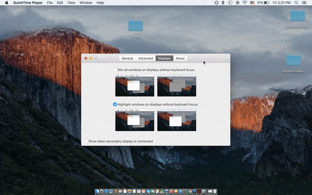Screen dimensions: 312x195
Task: Open the QuickTime Player menu
Action: click(x=28, y=3)
